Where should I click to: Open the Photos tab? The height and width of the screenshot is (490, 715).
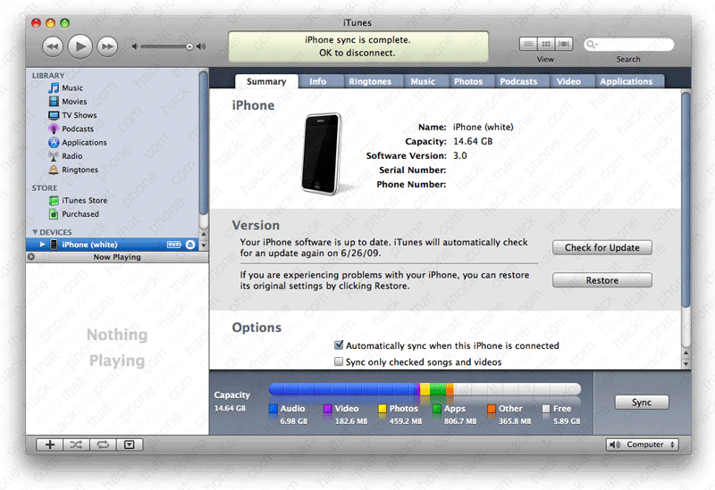467,81
